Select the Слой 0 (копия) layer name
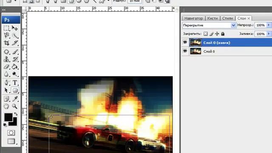The height and width of the screenshot is (153, 272). coord(217,42)
